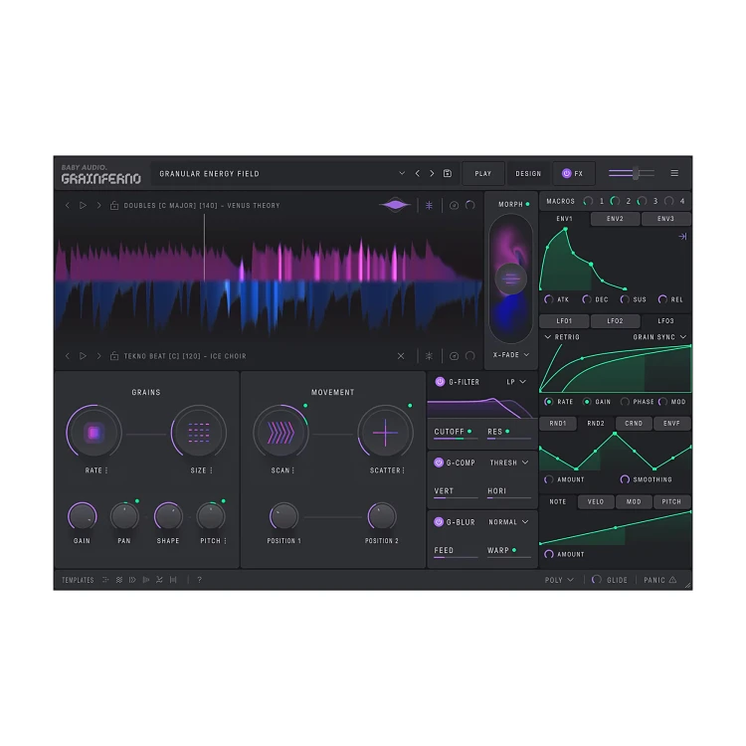Click the Play view button
The image size is (746, 746).
tap(482, 174)
